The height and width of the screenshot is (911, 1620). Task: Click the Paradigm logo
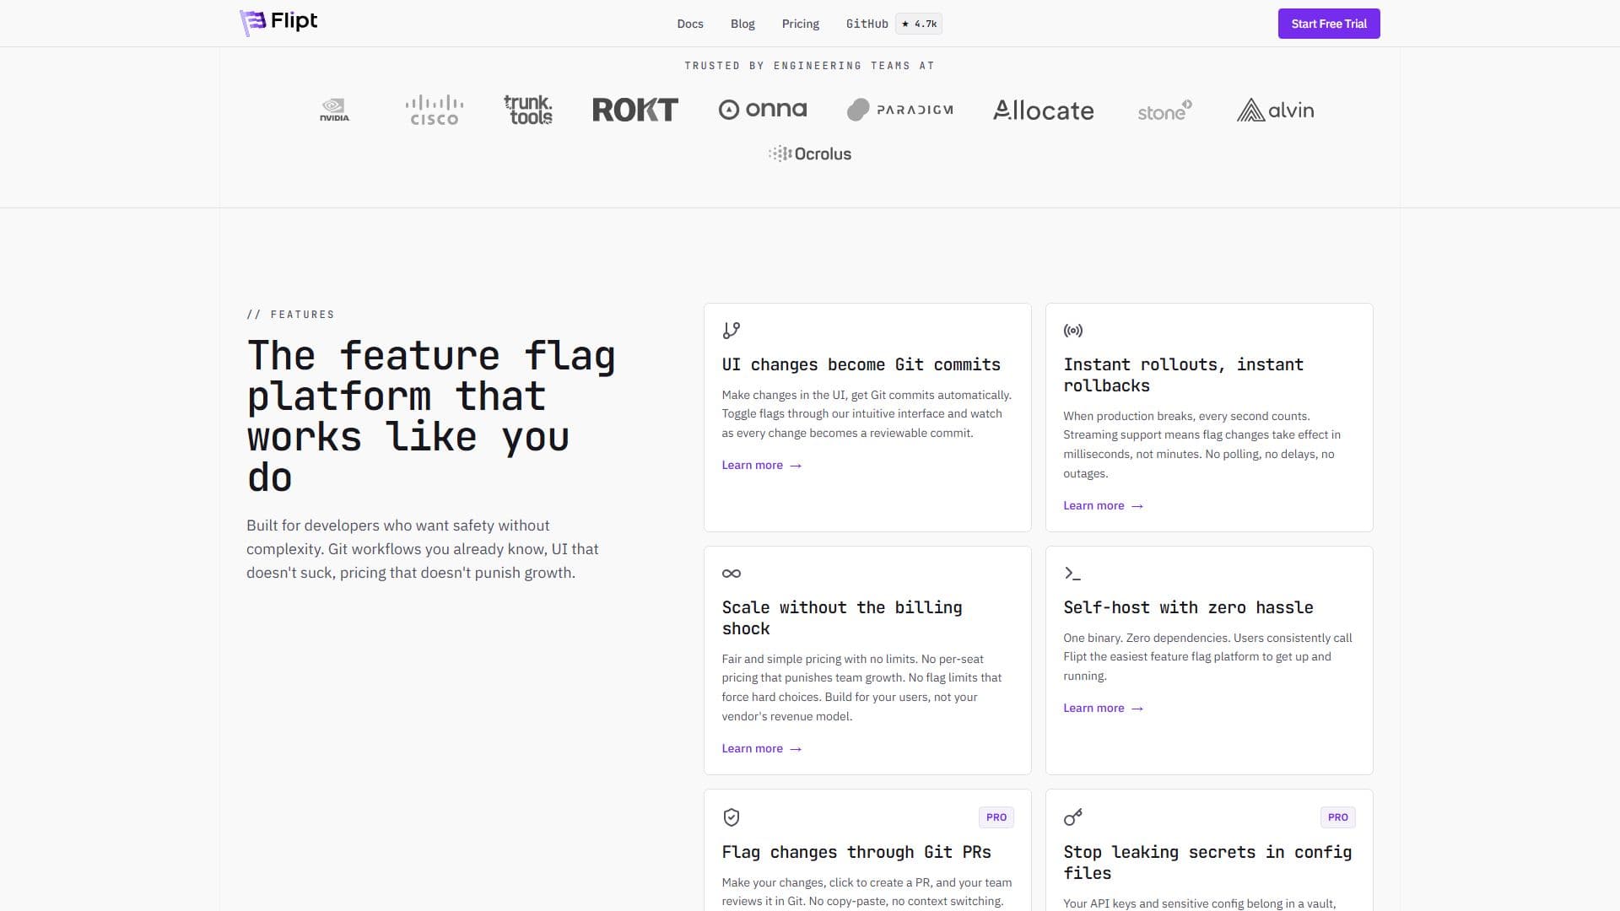pos(900,110)
